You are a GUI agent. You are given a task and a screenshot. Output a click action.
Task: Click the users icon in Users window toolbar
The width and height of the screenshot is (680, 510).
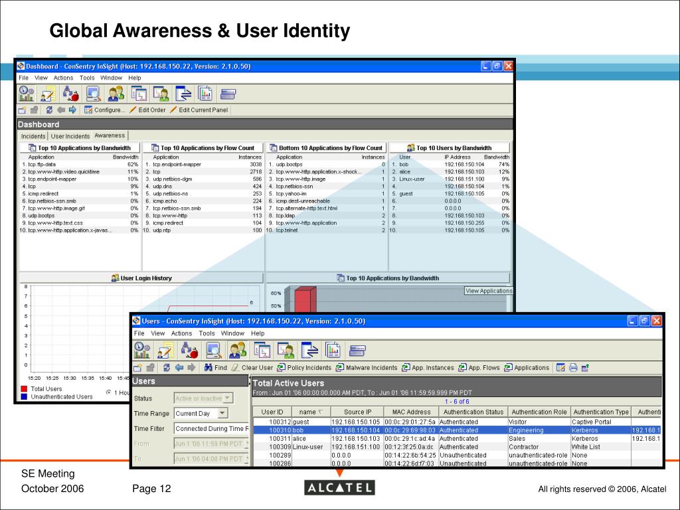[238, 350]
